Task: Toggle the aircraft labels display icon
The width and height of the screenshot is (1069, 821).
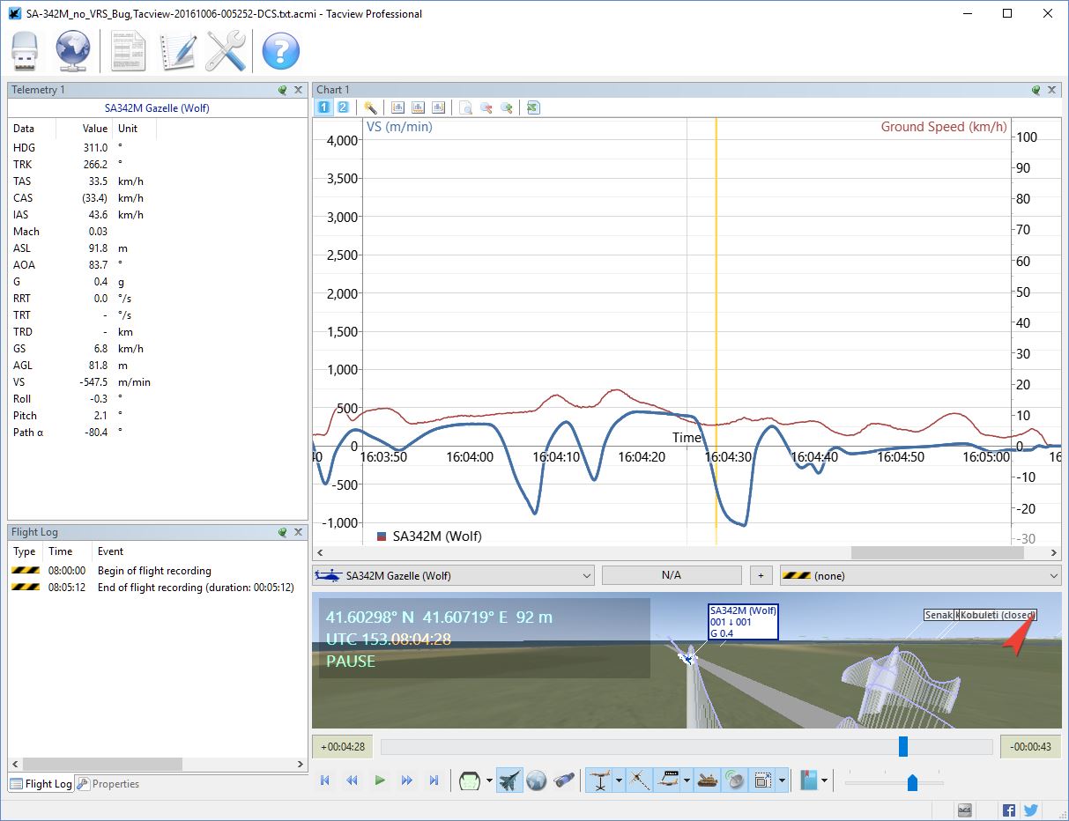Action: click(x=668, y=780)
